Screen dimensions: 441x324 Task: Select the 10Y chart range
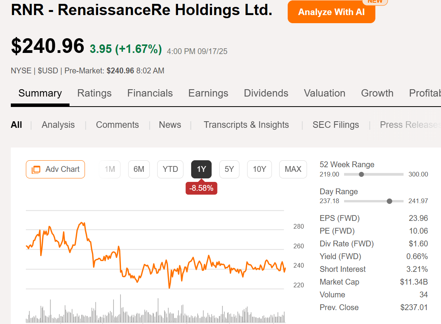(259, 169)
